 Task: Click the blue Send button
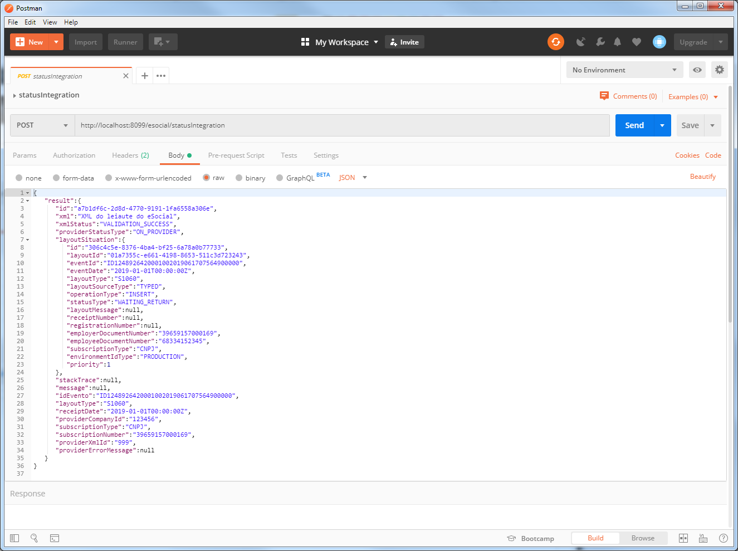(634, 125)
